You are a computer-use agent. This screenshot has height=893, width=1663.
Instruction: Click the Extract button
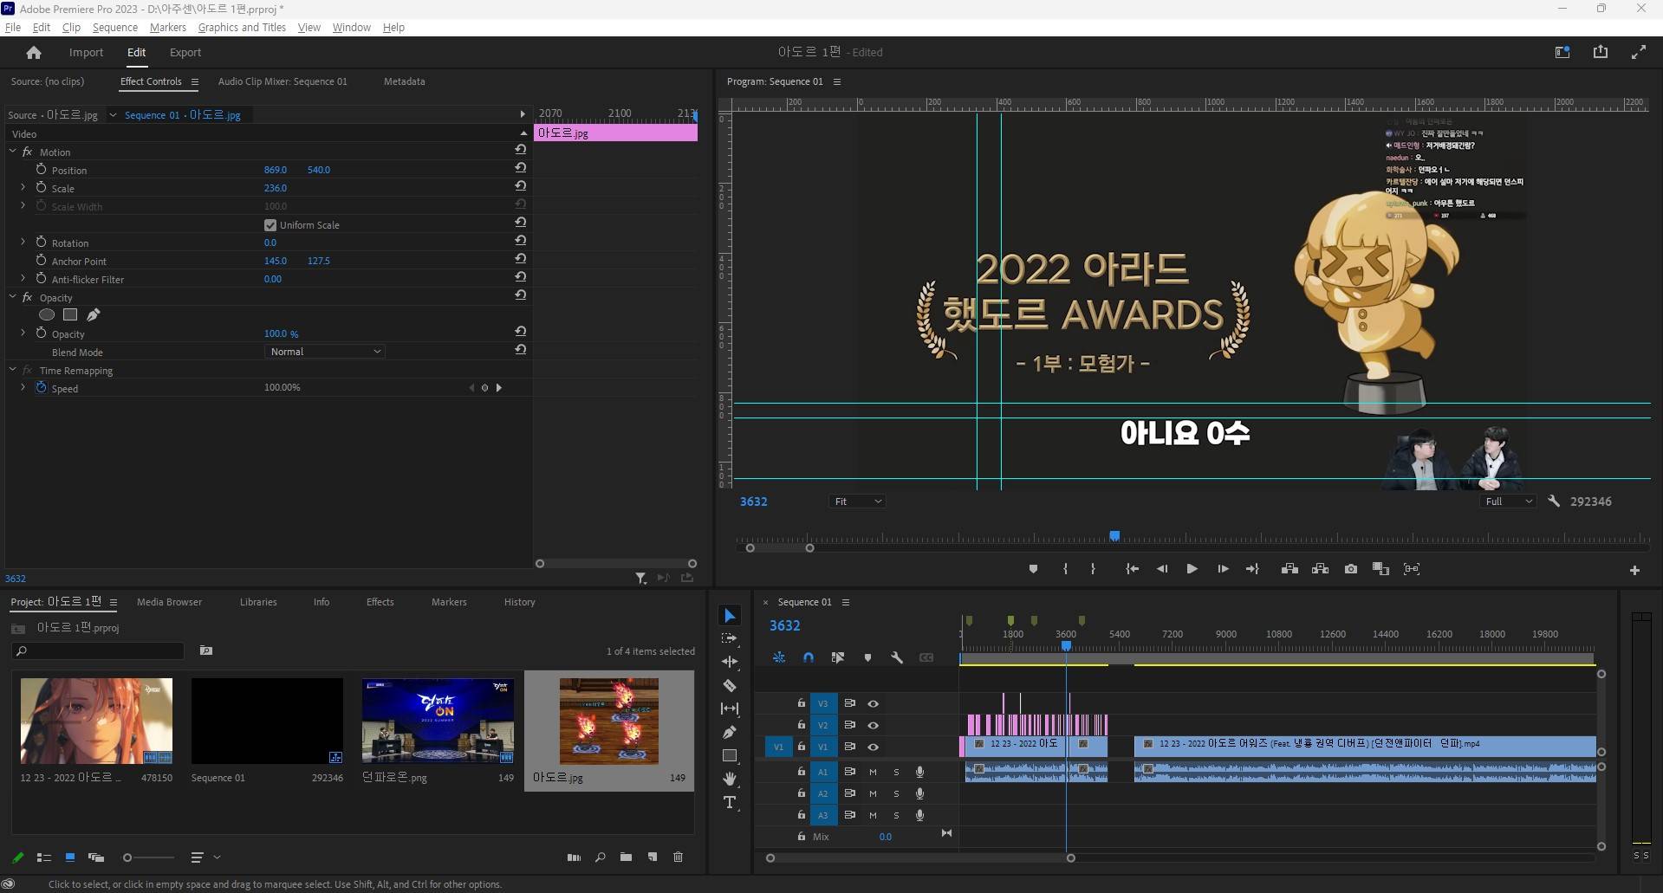[x=1320, y=569]
